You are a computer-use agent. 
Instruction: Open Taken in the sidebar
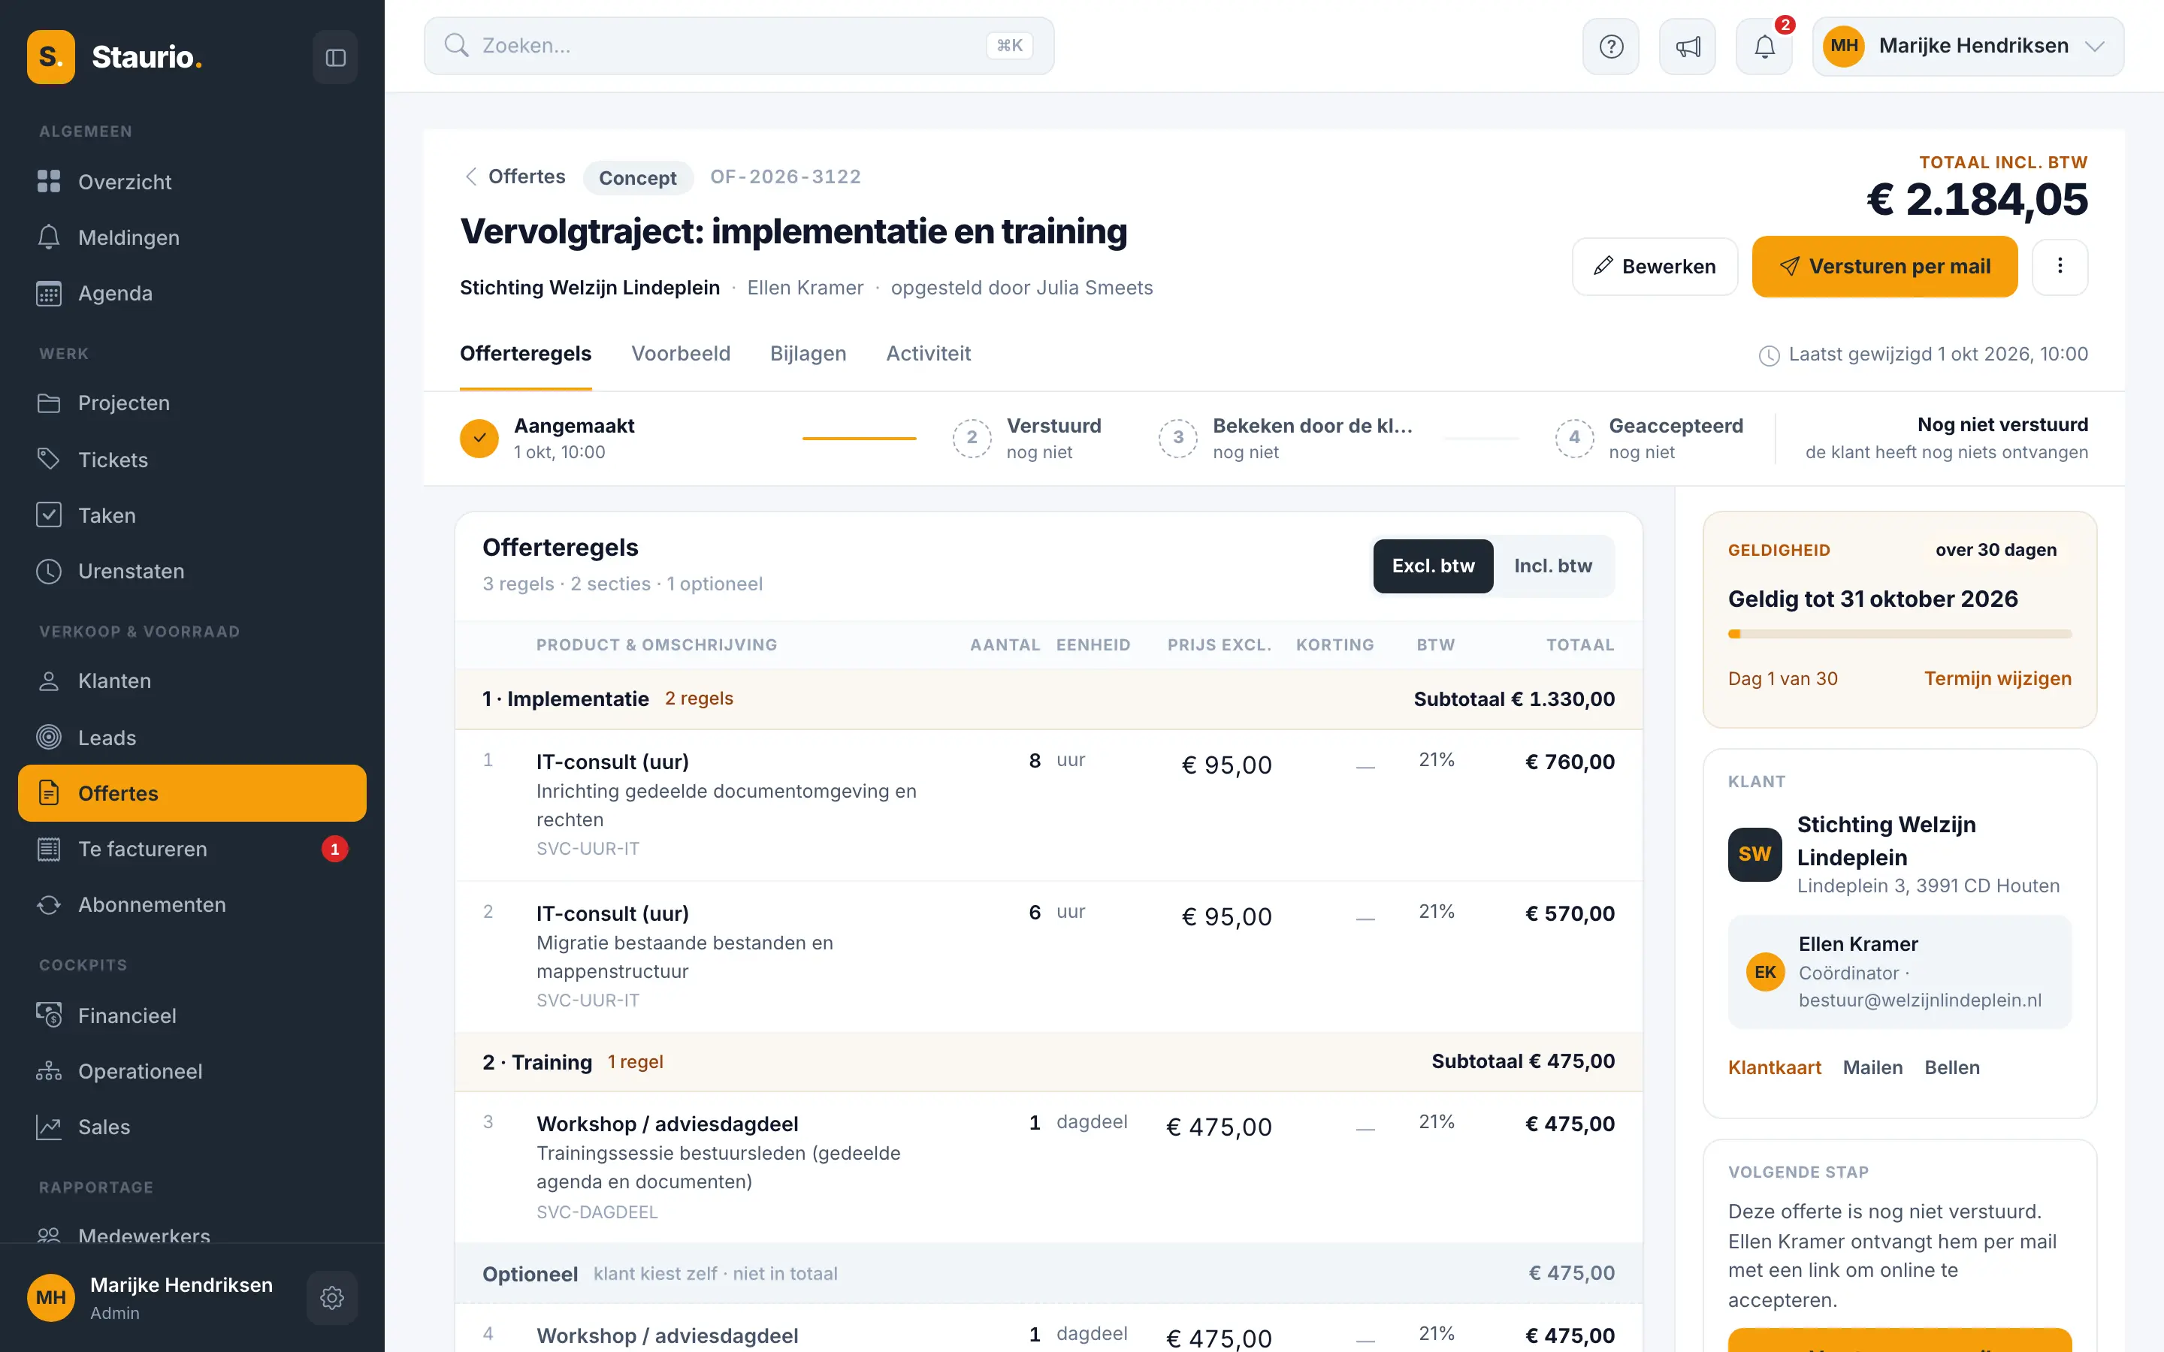(x=192, y=515)
